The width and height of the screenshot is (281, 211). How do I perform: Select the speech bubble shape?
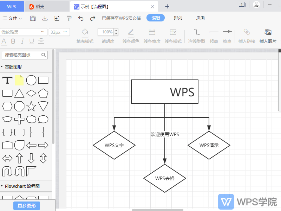coord(43,119)
